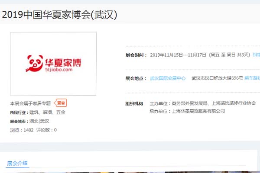This screenshot has width=260, height=173.
Task: Open the bus route link after 696号
Action: [x=252, y=78]
